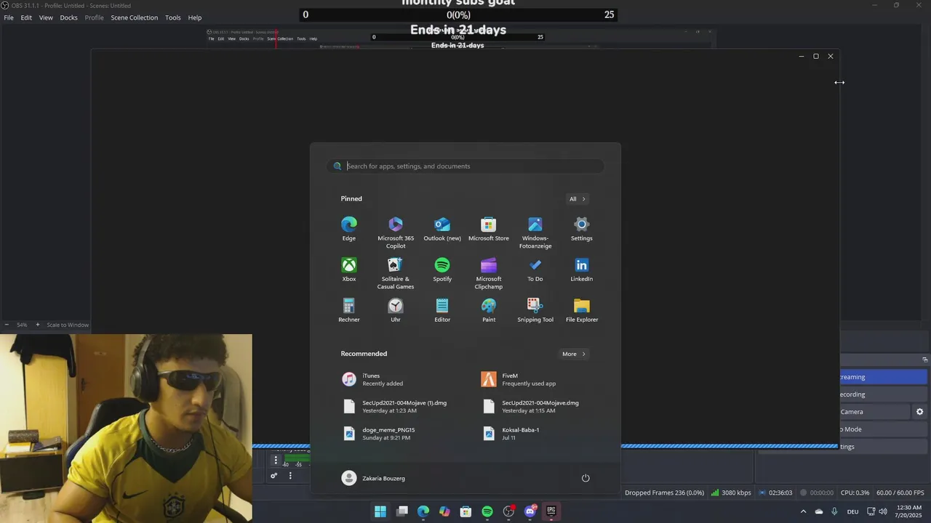
Task: Click OBS Studio Mode button
Action: [884, 429]
